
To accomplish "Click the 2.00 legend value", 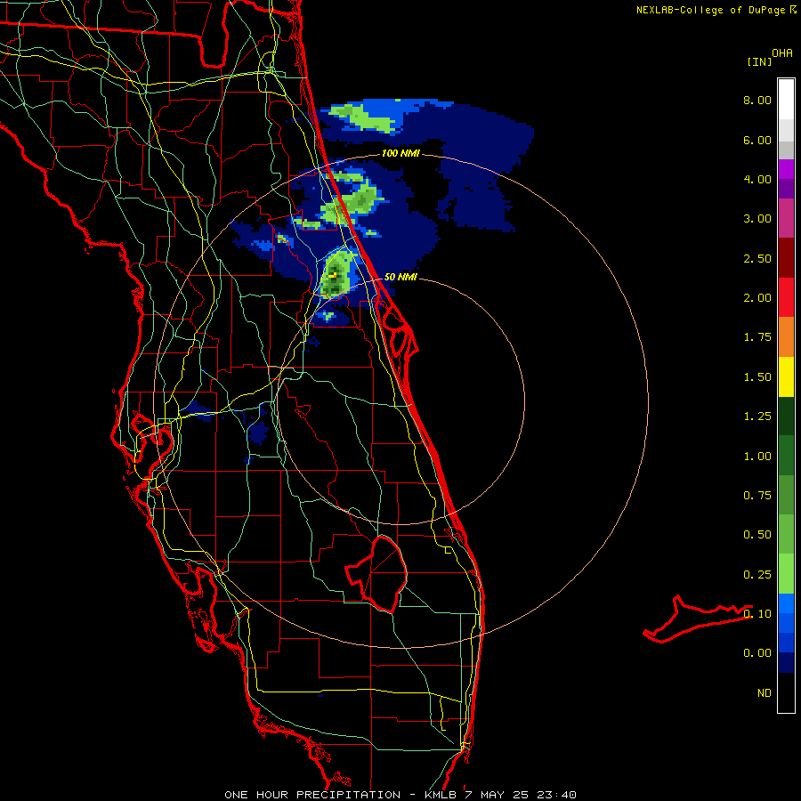I will point(757,298).
